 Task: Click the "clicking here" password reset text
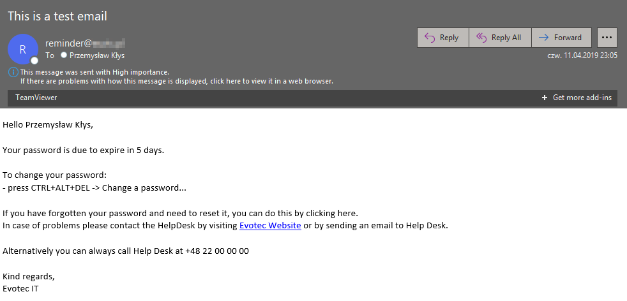(x=332, y=212)
